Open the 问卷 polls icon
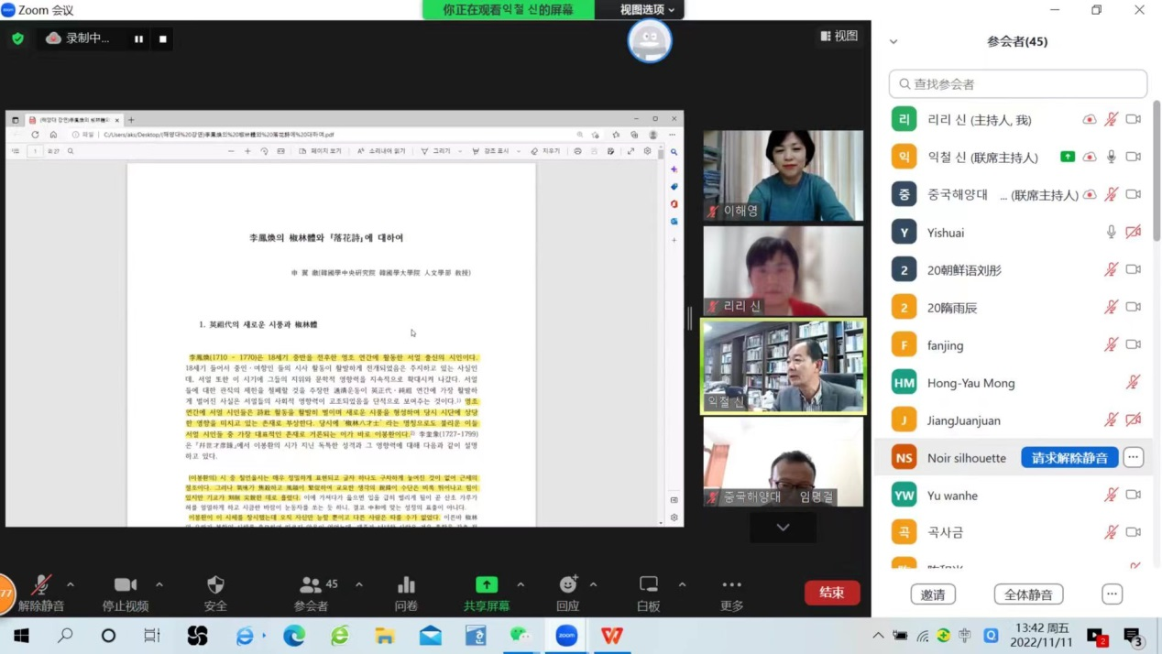1162x654 pixels. click(406, 593)
